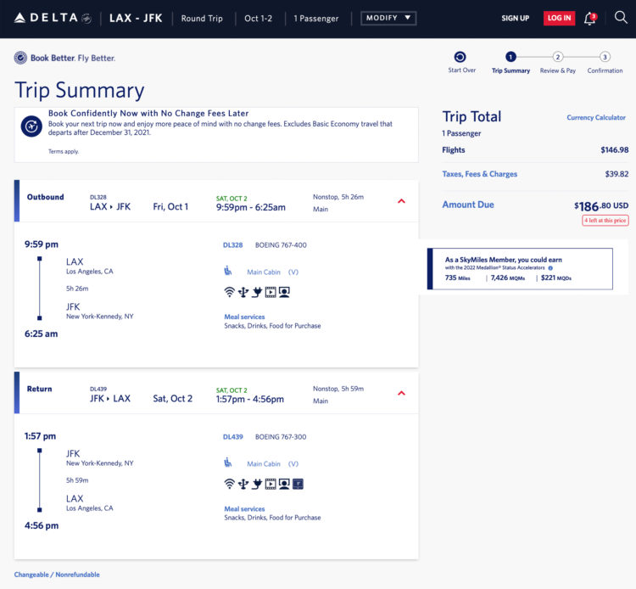Click the power outlet icon for DL439
This screenshot has height=589, width=636.
(x=257, y=484)
